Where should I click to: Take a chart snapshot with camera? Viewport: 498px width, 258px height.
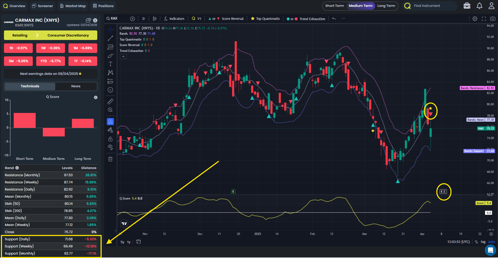(493, 19)
